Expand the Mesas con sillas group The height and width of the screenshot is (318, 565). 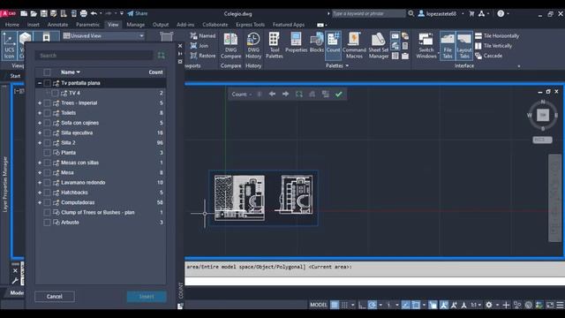40,163
